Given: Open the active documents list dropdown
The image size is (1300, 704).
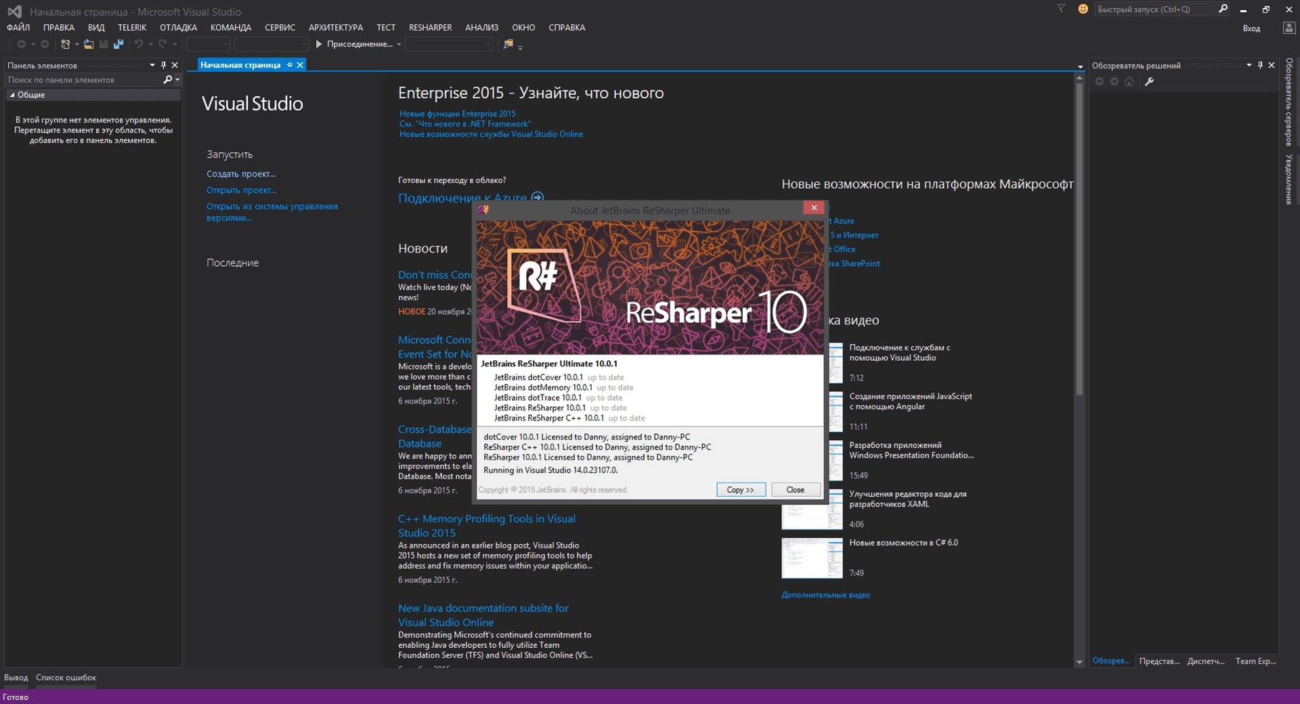Looking at the screenshot, I should click(x=1080, y=66).
